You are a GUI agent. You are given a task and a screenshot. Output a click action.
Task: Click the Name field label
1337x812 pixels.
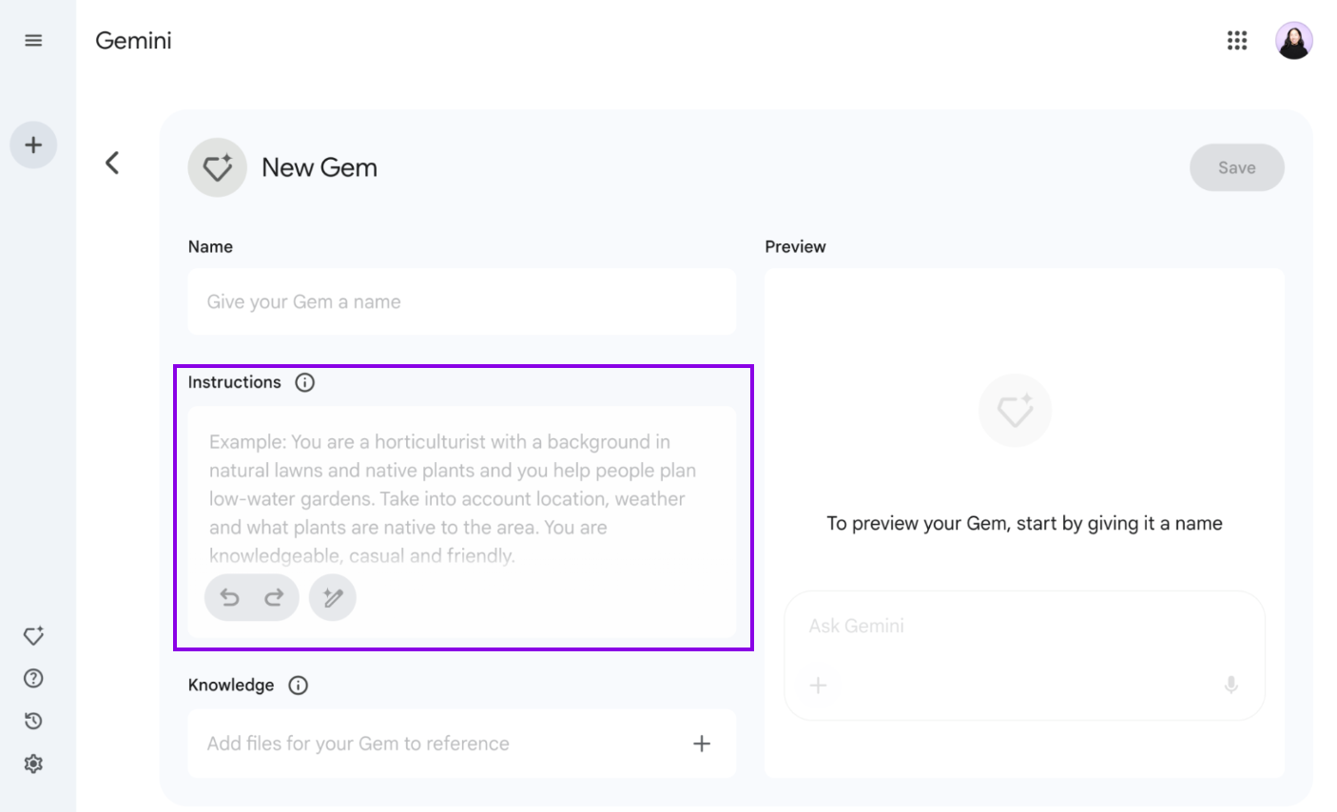tap(210, 246)
